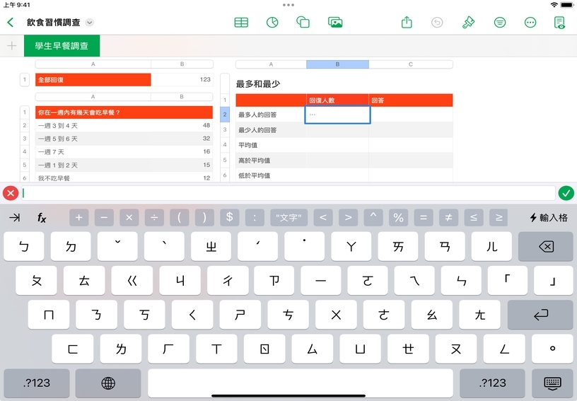Image resolution: width=577 pixels, height=401 pixels.
Task: Cancel formula editing with red X
Action: [x=11, y=193]
